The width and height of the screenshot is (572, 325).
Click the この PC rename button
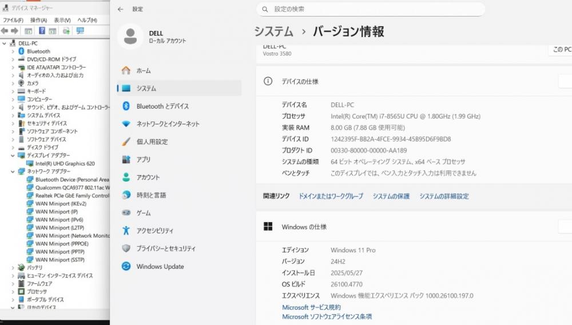tap(561, 50)
